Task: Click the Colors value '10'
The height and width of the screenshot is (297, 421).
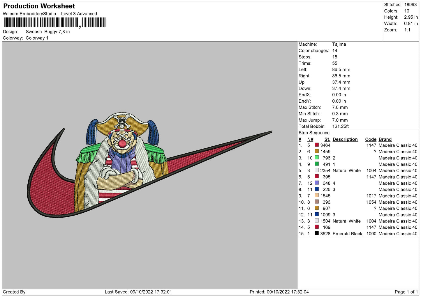Action: tap(407, 11)
